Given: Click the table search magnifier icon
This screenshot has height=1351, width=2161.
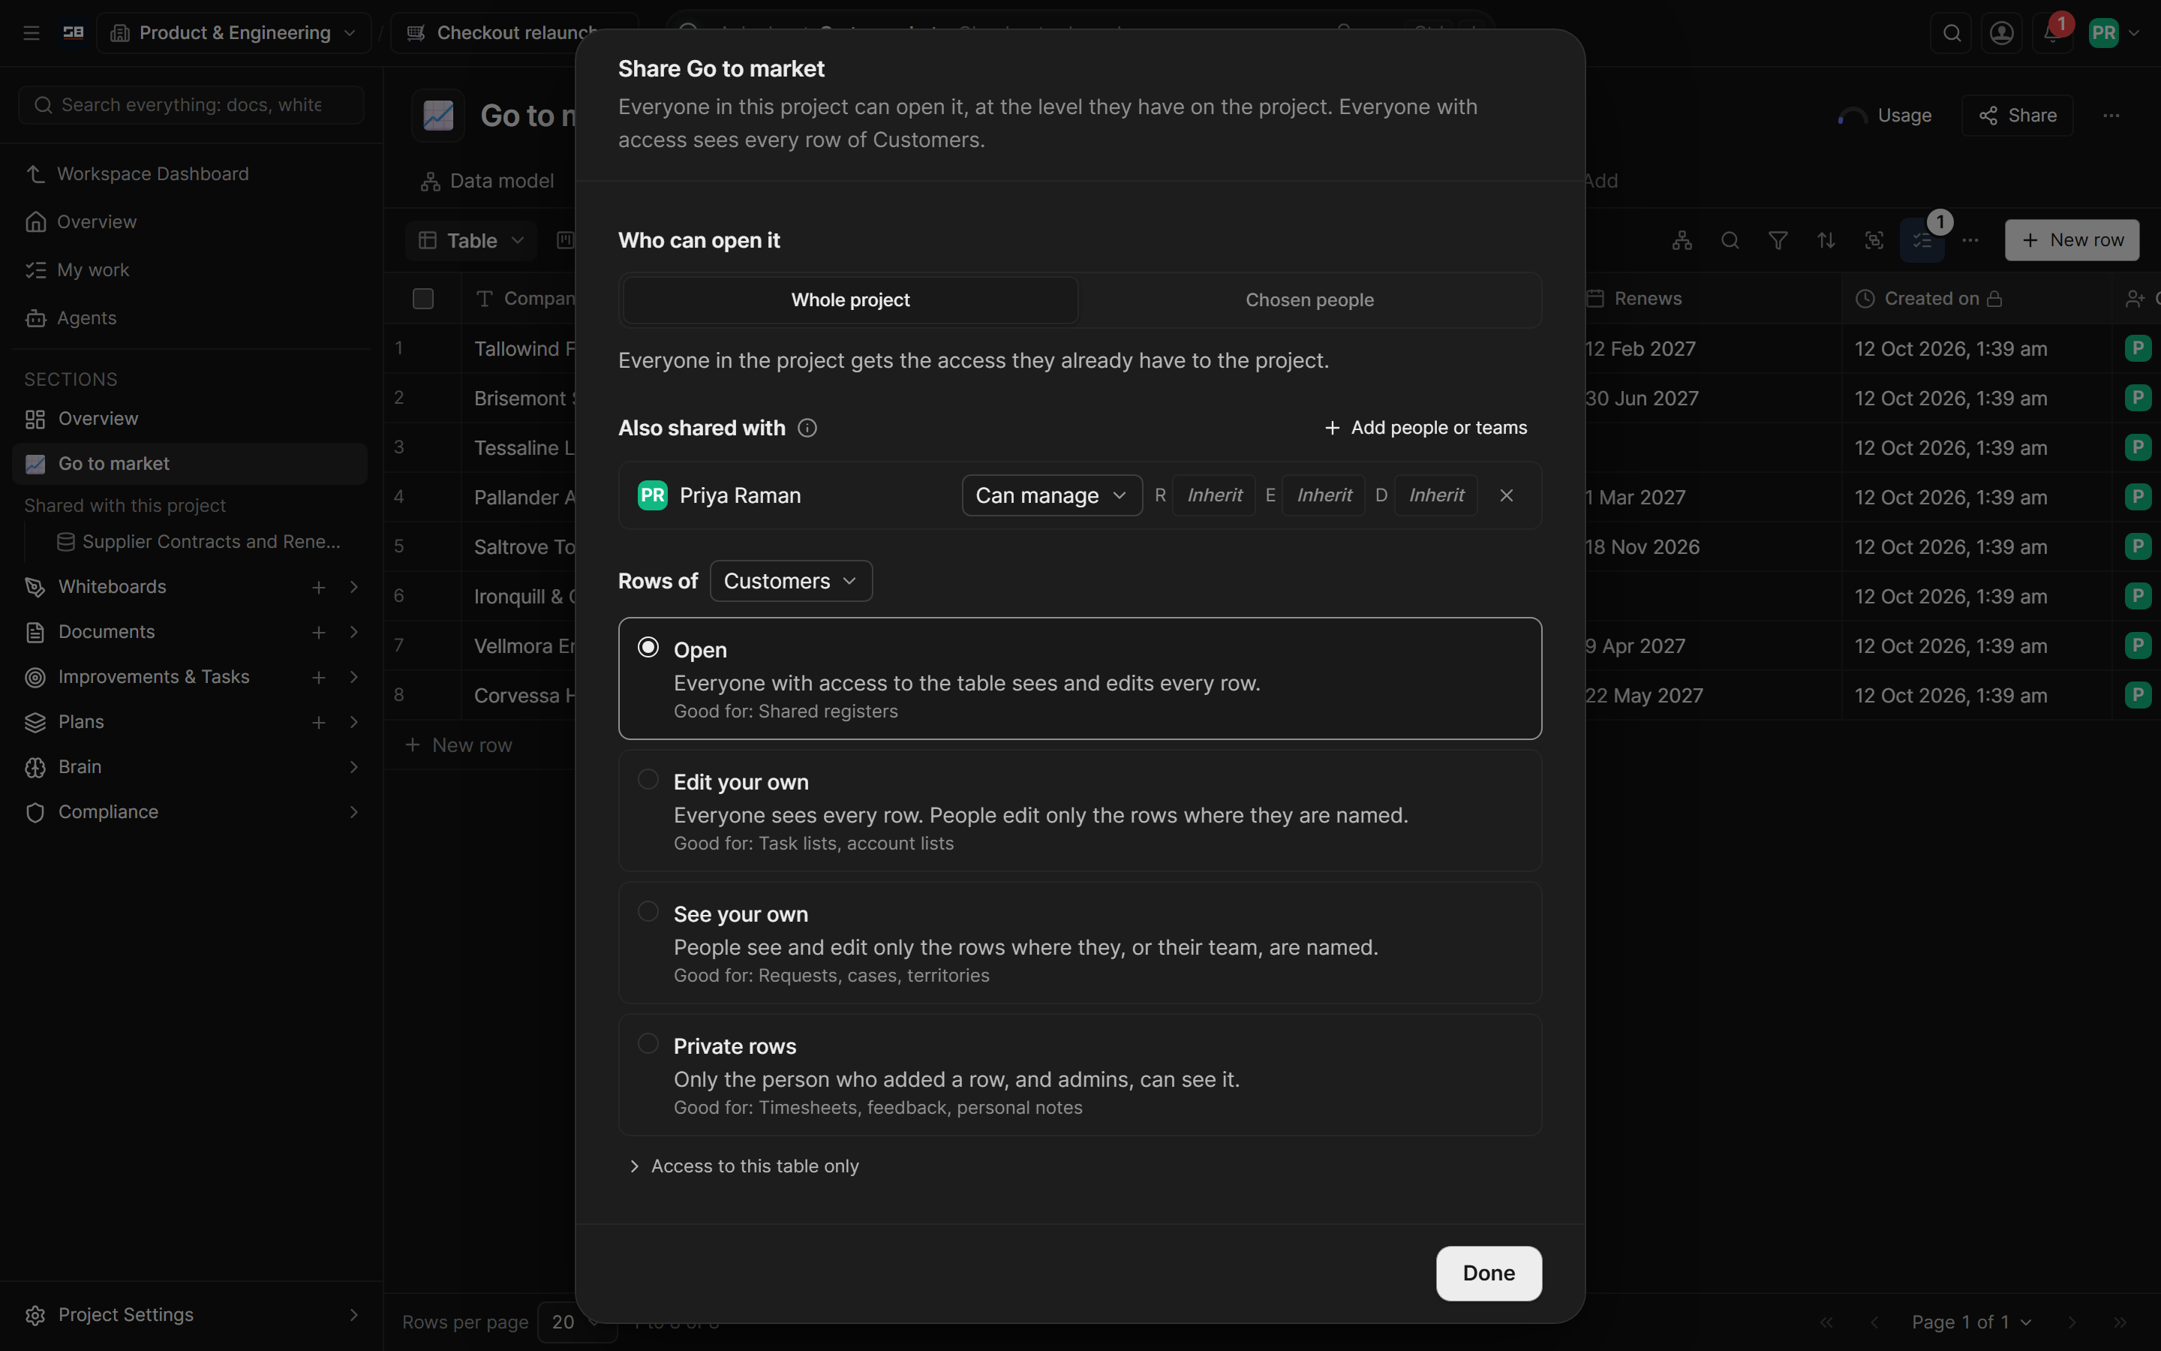Looking at the screenshot, I should [x=1730, y=240].
